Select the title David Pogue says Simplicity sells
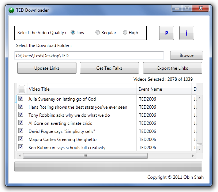The height and width of the screenshot is (192, 218). [62, 131]
